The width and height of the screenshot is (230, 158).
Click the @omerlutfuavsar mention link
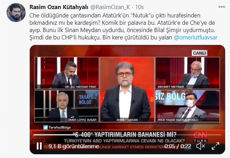point(196,37)
